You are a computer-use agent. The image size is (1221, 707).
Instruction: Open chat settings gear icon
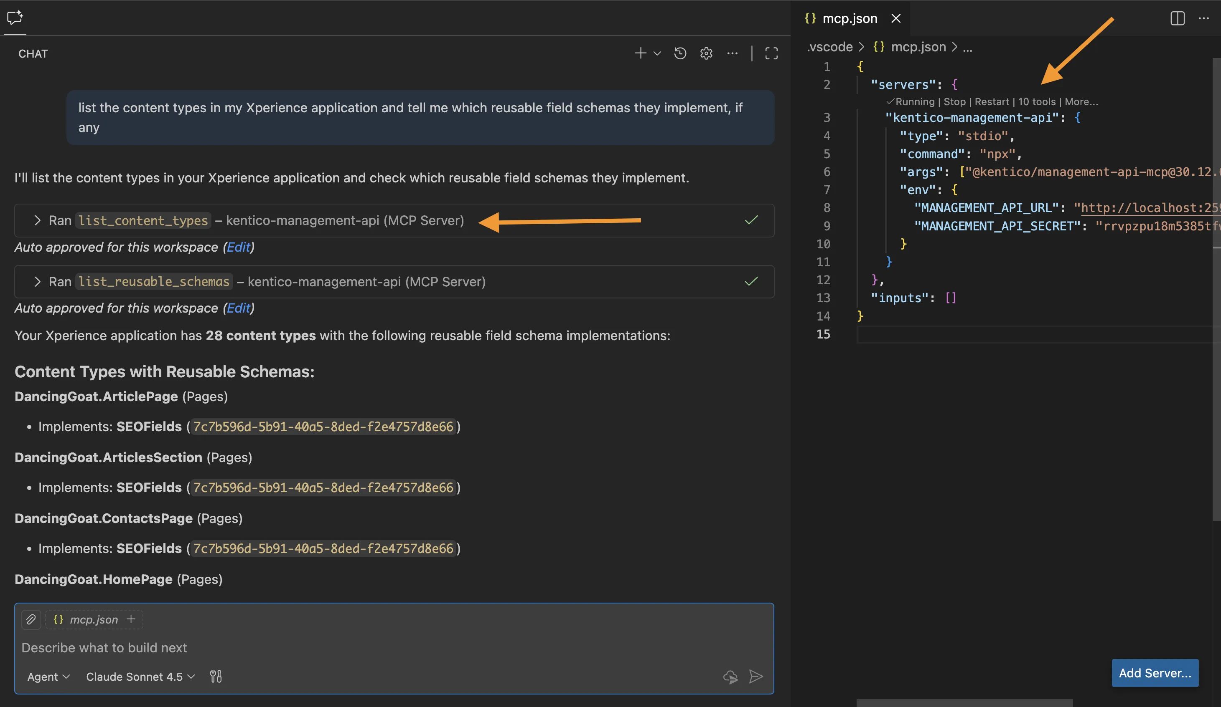click(x=706, y=53)
